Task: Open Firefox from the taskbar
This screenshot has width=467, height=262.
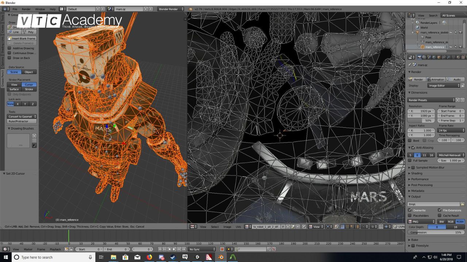Action: click(149, 257)
